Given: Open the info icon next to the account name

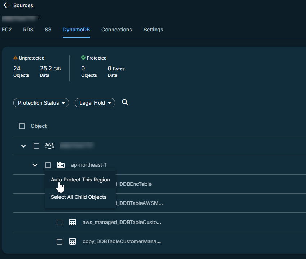Looking at the screenshot, I should pyautogui.click(x=39, y=17).
